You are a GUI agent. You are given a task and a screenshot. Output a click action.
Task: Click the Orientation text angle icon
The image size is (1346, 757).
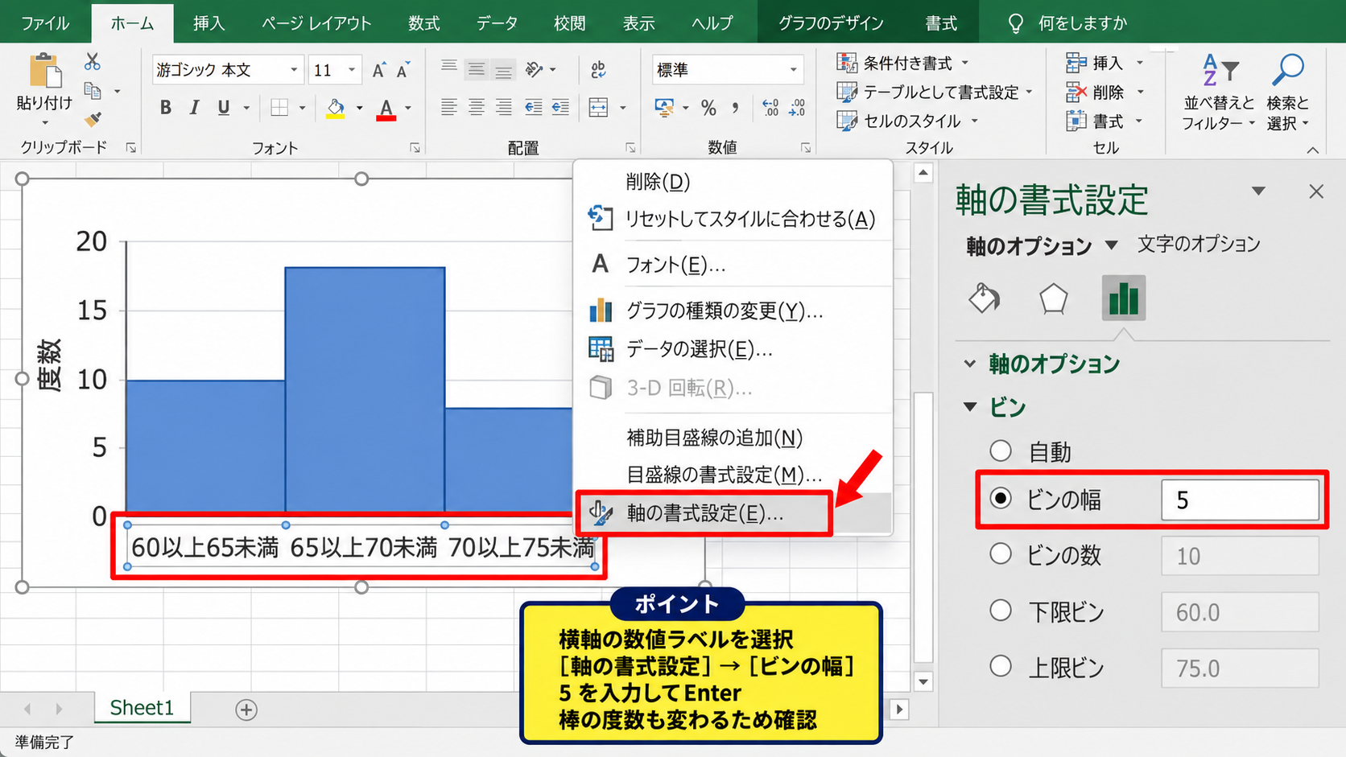click(534, 70)
